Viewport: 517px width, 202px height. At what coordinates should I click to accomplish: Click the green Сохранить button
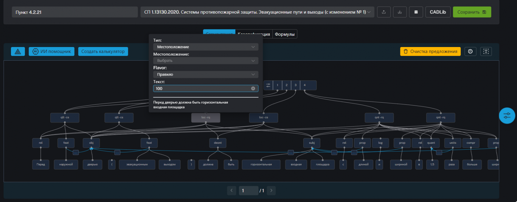coord(472,12)
